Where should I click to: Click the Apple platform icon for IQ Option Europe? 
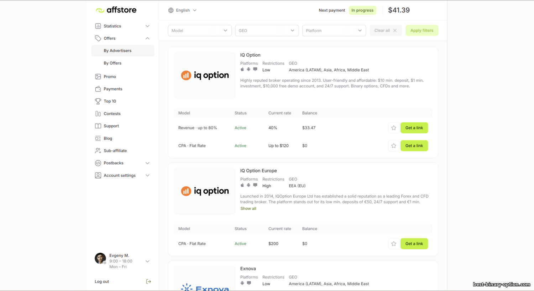[x=242, y=185]
